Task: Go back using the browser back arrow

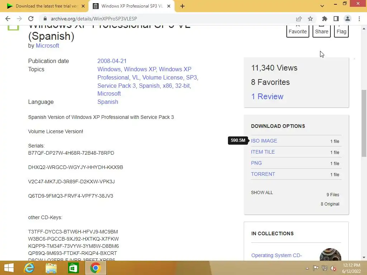Action: [8, 19]
